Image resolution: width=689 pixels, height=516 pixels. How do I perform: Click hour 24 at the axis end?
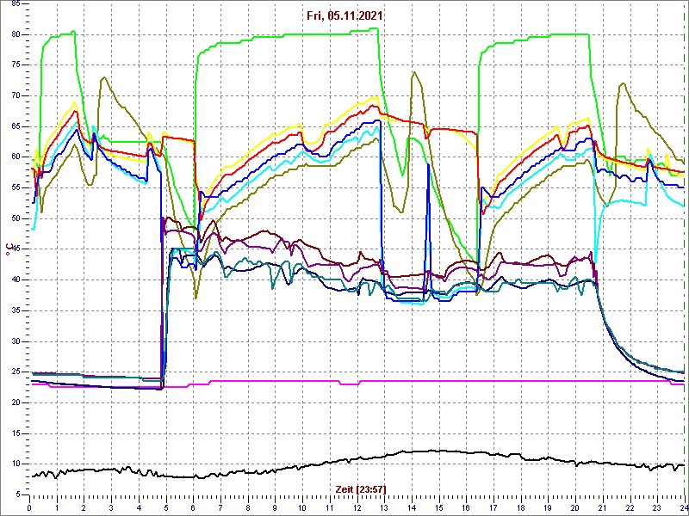click(x=682, y=507)
